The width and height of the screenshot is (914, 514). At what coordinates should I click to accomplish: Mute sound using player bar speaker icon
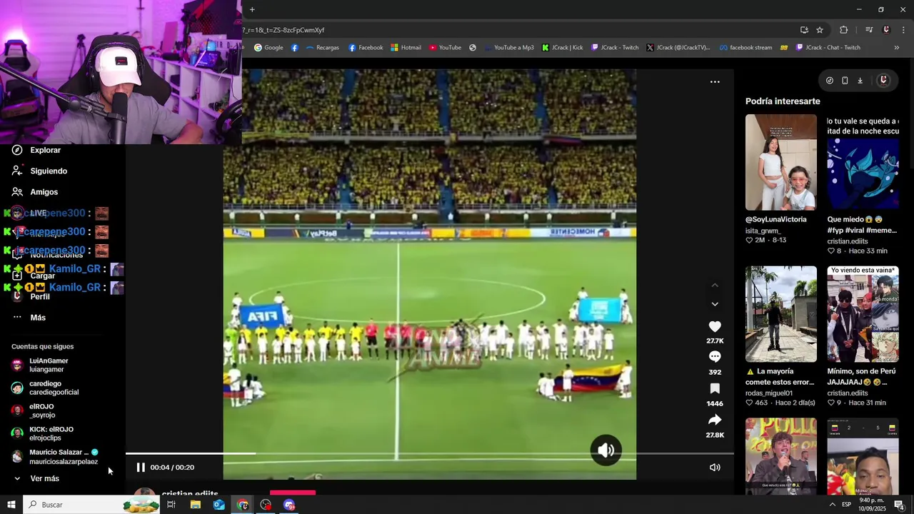pyautogui.click(x=715, y=468)
